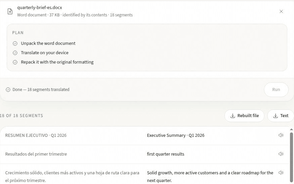Click the segments list scrollbar
Viewport: 294px width, 184px height.
pyautogui.click(x=291, y=157)
